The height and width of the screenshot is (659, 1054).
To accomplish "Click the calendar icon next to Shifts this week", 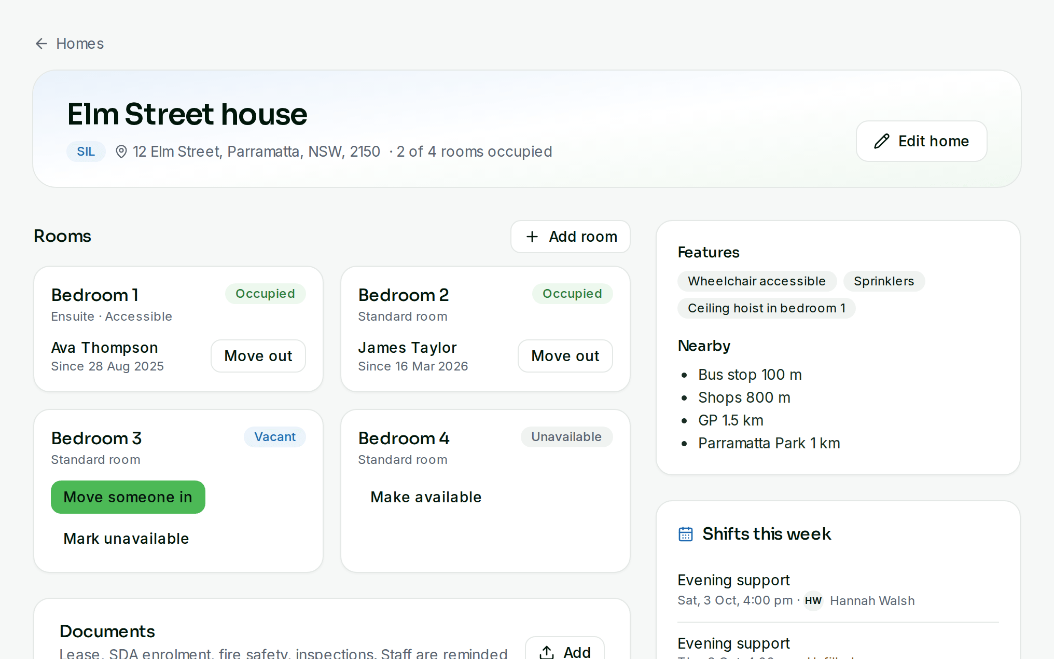I will point(686,534).
